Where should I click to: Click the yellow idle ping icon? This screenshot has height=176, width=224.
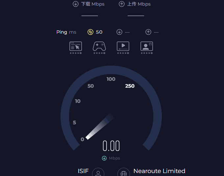tap(90, 32)
